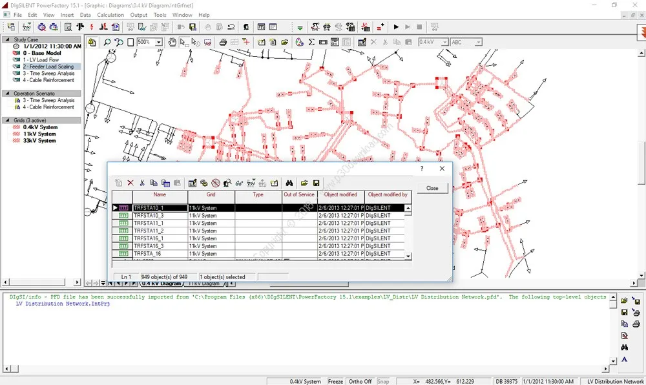Click the Close button in the browser dialog
The width and height of the screenshot is (646, 385).
432,188
